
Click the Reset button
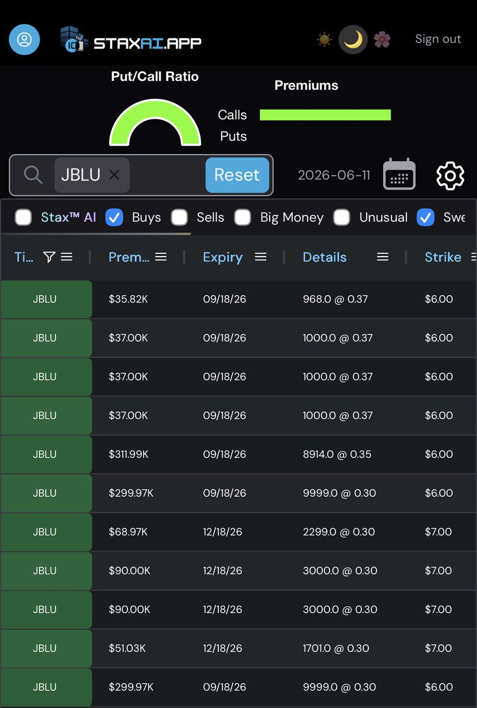coord(237,175)
